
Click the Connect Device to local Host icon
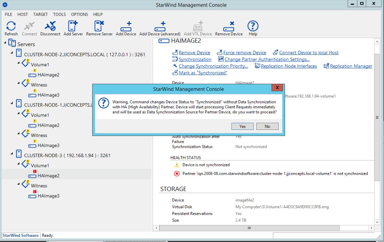pos(275,52)
